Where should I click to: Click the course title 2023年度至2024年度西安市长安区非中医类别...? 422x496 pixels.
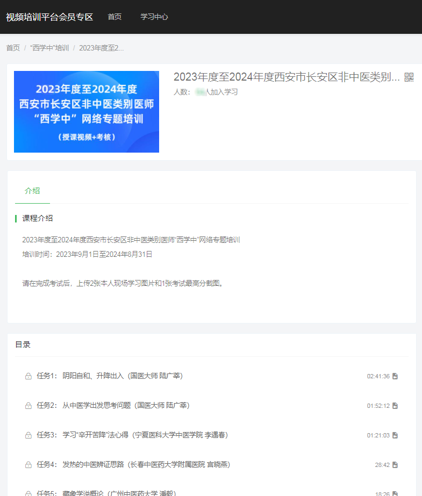tap(287, 77)
